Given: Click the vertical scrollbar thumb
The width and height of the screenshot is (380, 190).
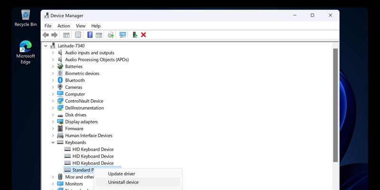Looking at the screenshot, I should pyautogui.click(x=335, y=105).
